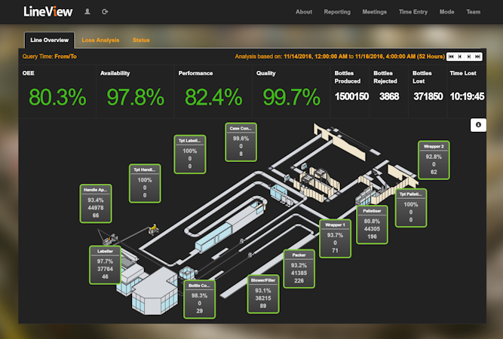Open the user profile icon
Viewport: 503px width, 339px height.
(x=87, y=12)
